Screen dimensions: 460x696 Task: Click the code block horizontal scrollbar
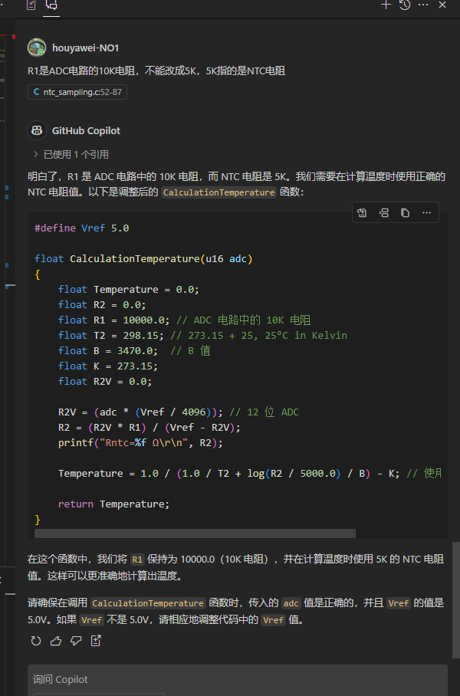195,533
